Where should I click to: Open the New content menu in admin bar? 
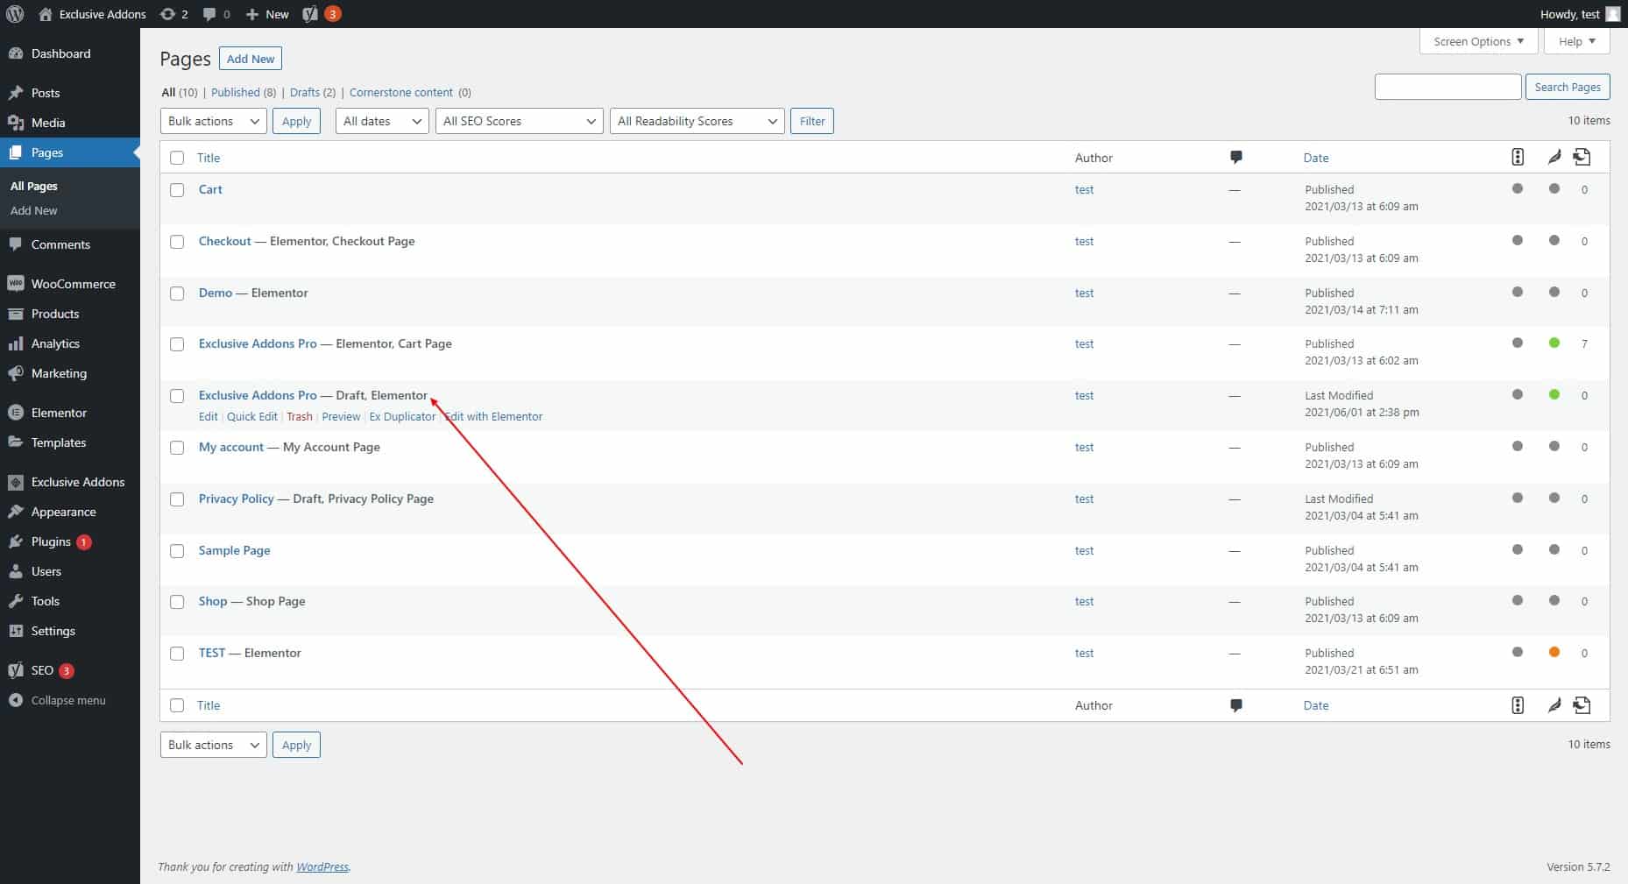(x=267, y=14)
